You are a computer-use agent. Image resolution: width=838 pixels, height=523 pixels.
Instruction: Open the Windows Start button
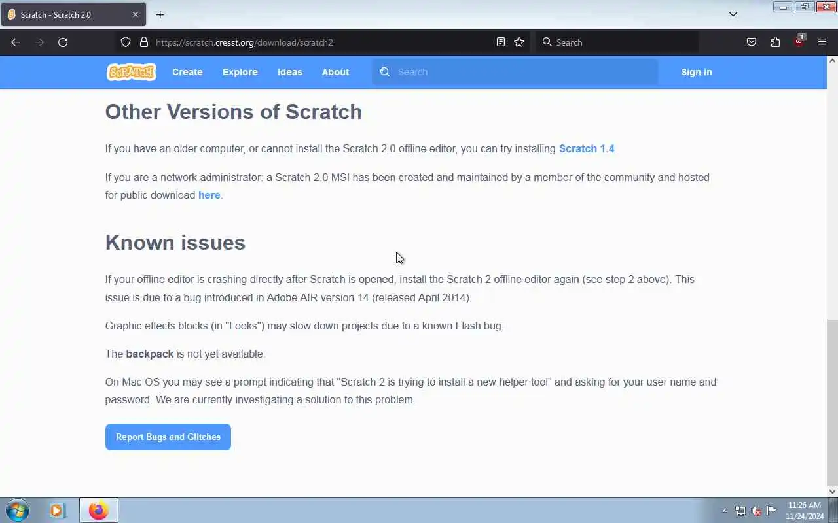18,510
